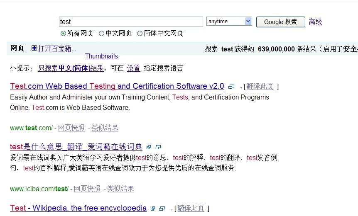
Task: Click the 639,000,000 results count text
Action: click(276, 49)
